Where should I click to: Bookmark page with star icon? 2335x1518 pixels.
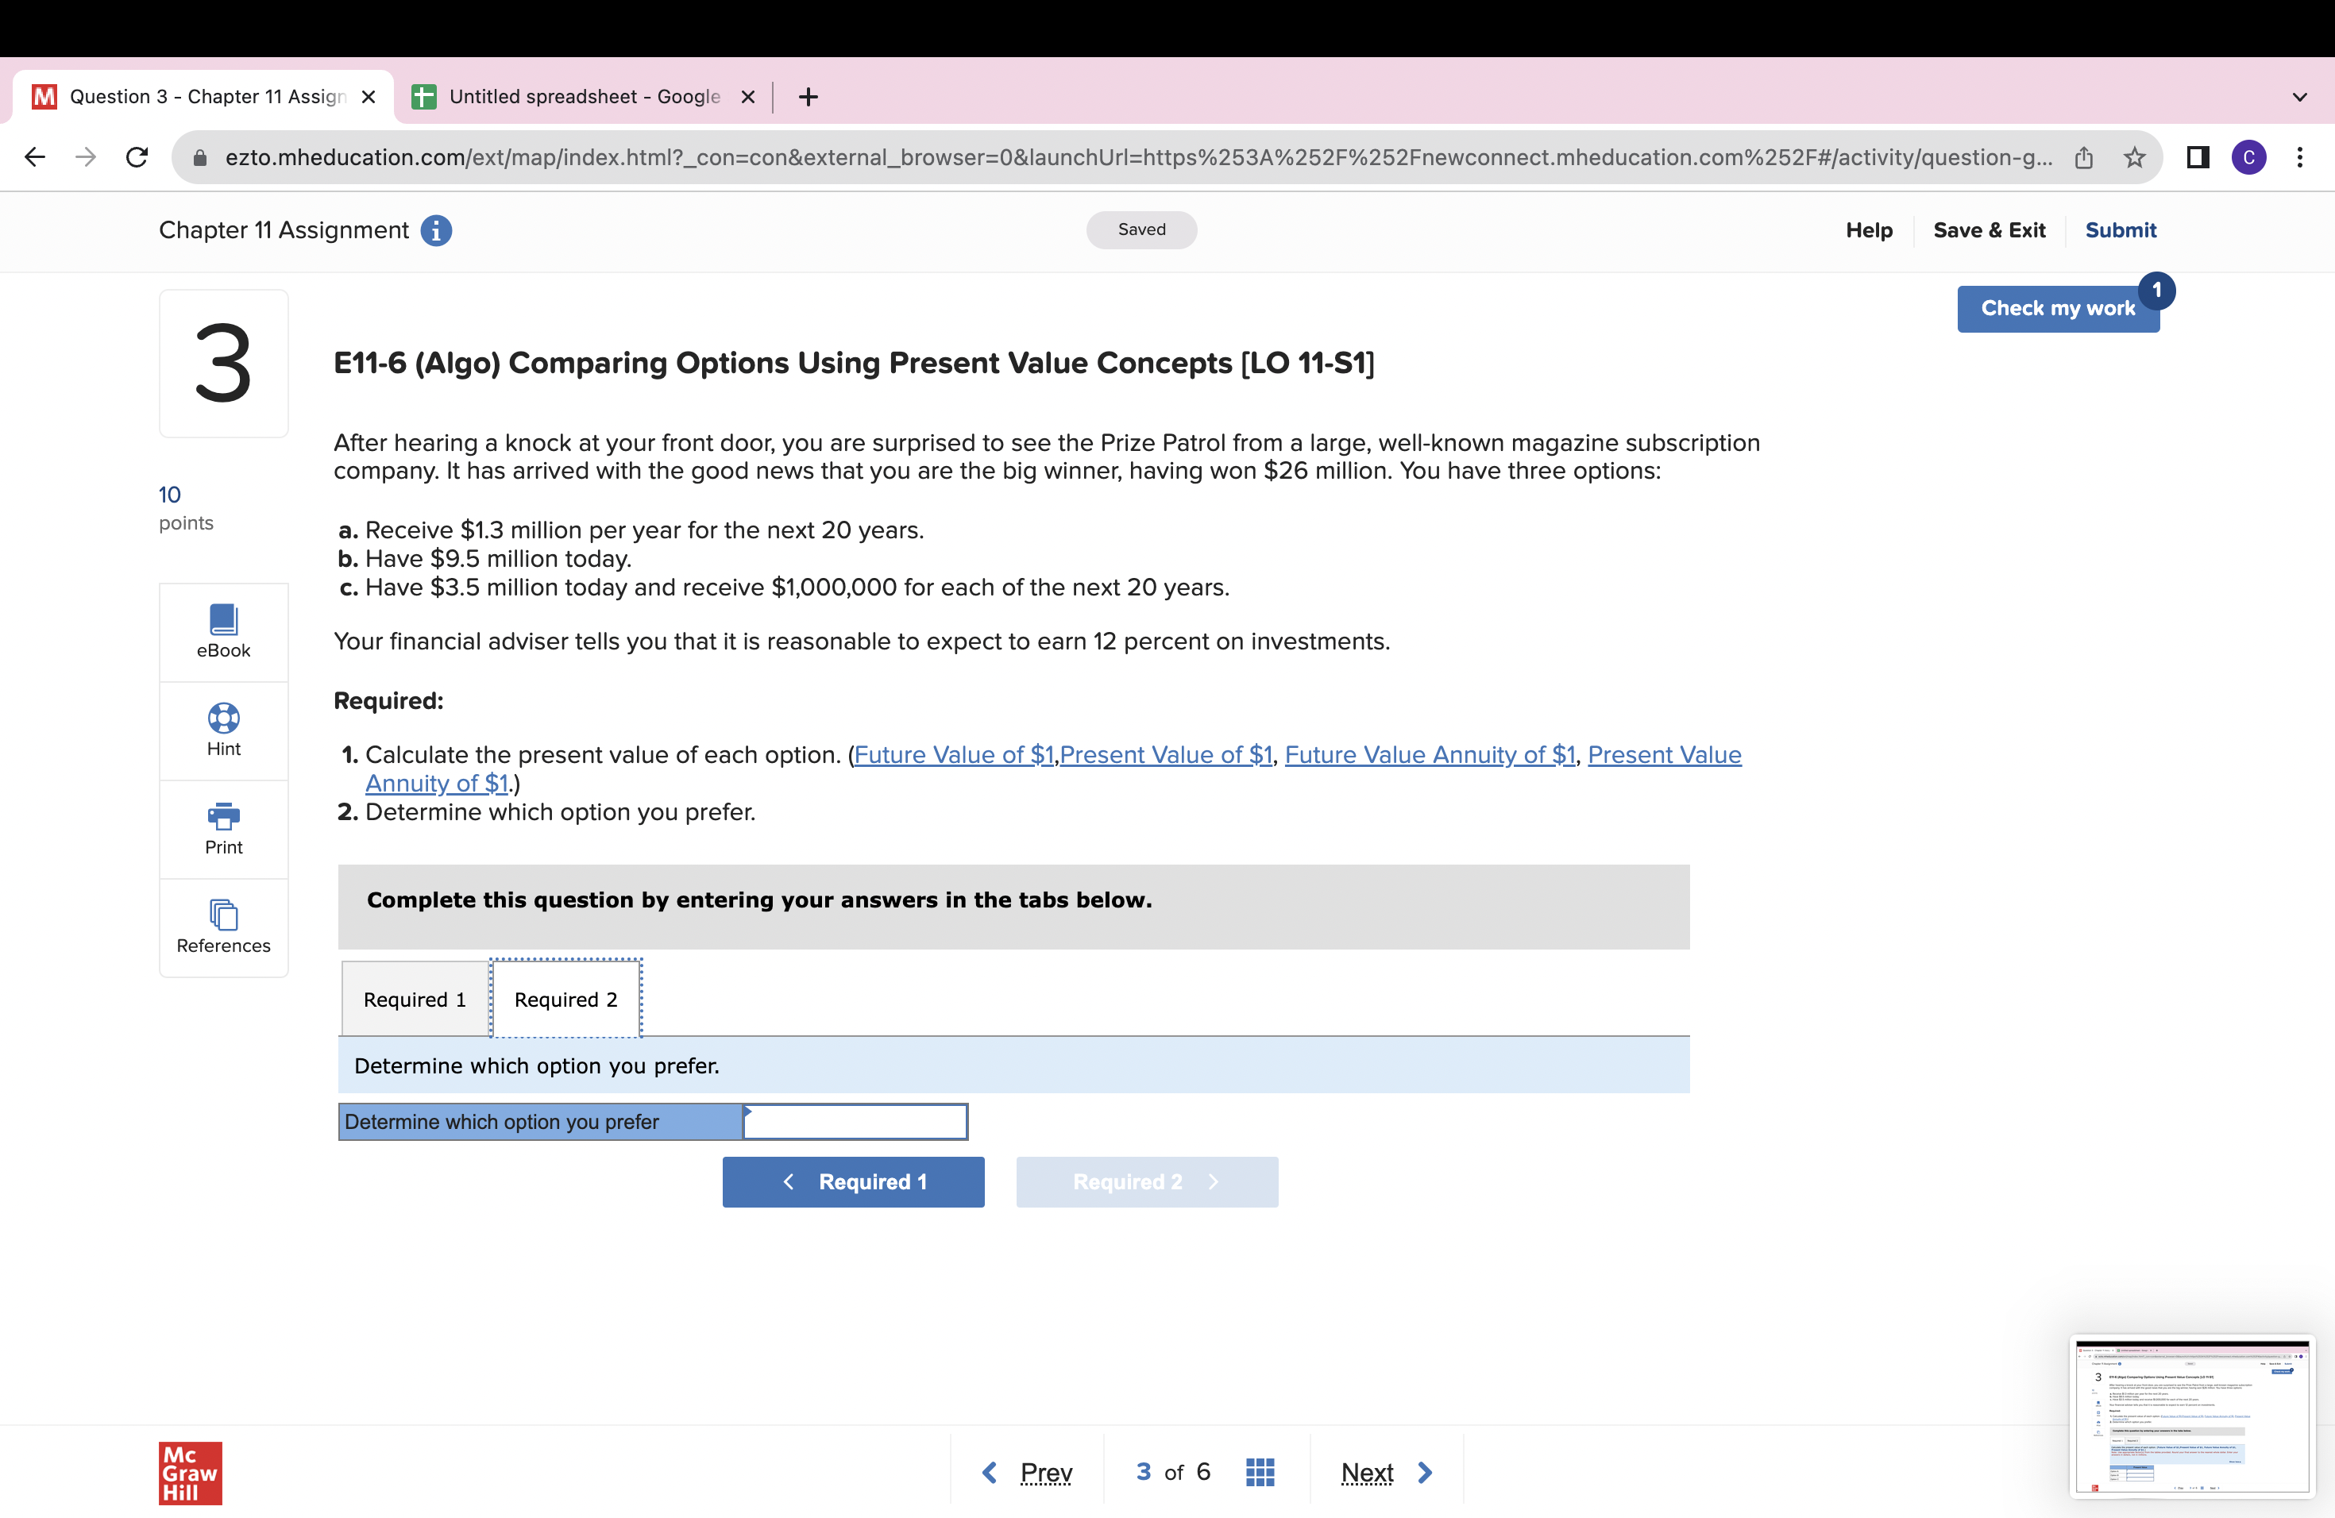(2134, 158)
